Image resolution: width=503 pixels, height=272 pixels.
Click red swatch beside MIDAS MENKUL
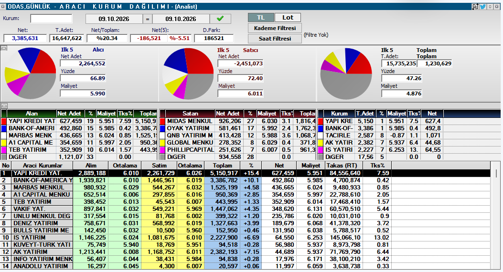(x=162, y=121)
